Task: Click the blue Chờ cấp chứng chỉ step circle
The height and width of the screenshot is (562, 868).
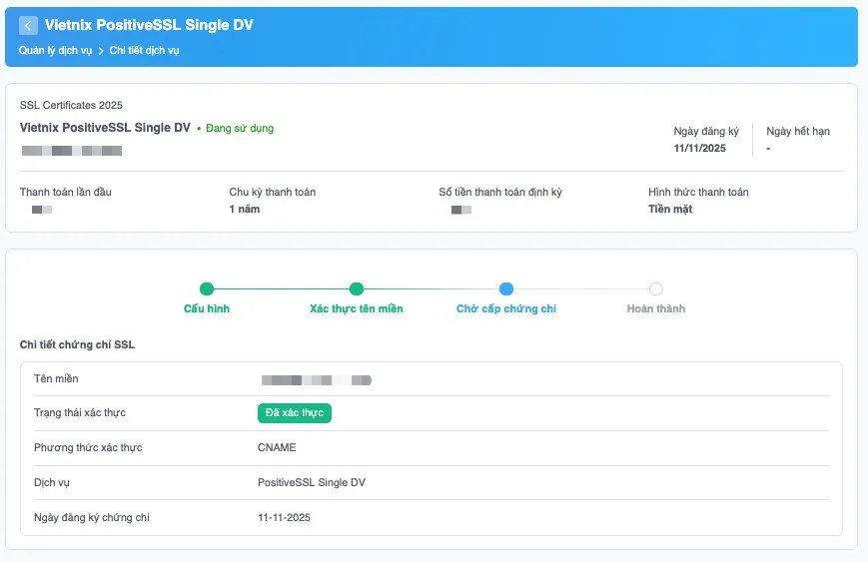Action: coord(506,289)
